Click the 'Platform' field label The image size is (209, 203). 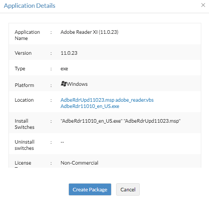[24, 85]
